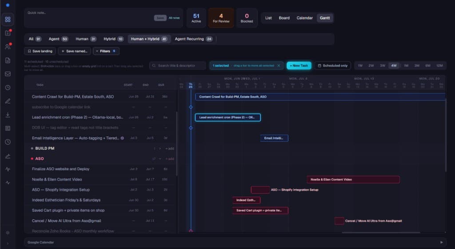This screenshot has width=455, height=249.
Task: Open the documents file icon in sidebar
Action: (8, 60)
